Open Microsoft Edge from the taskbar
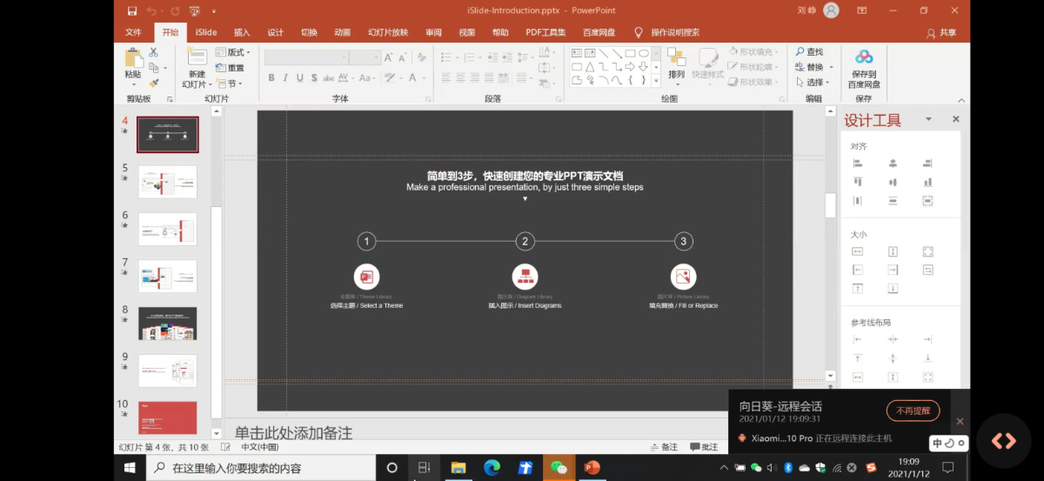The height and width of the screenshot is (481, 1044). pyautogui.click(x=492, y=468)
